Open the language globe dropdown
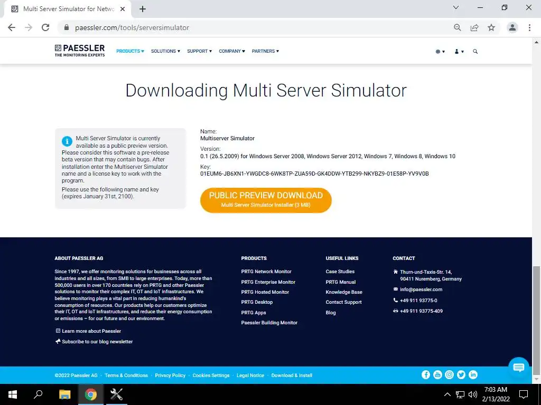541x405 pixels. pos(440,51)
